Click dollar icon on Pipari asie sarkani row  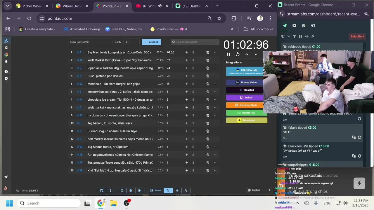point(193,68)
